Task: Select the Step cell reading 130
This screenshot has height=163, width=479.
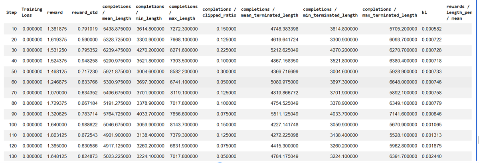Action: pos(12,157)
